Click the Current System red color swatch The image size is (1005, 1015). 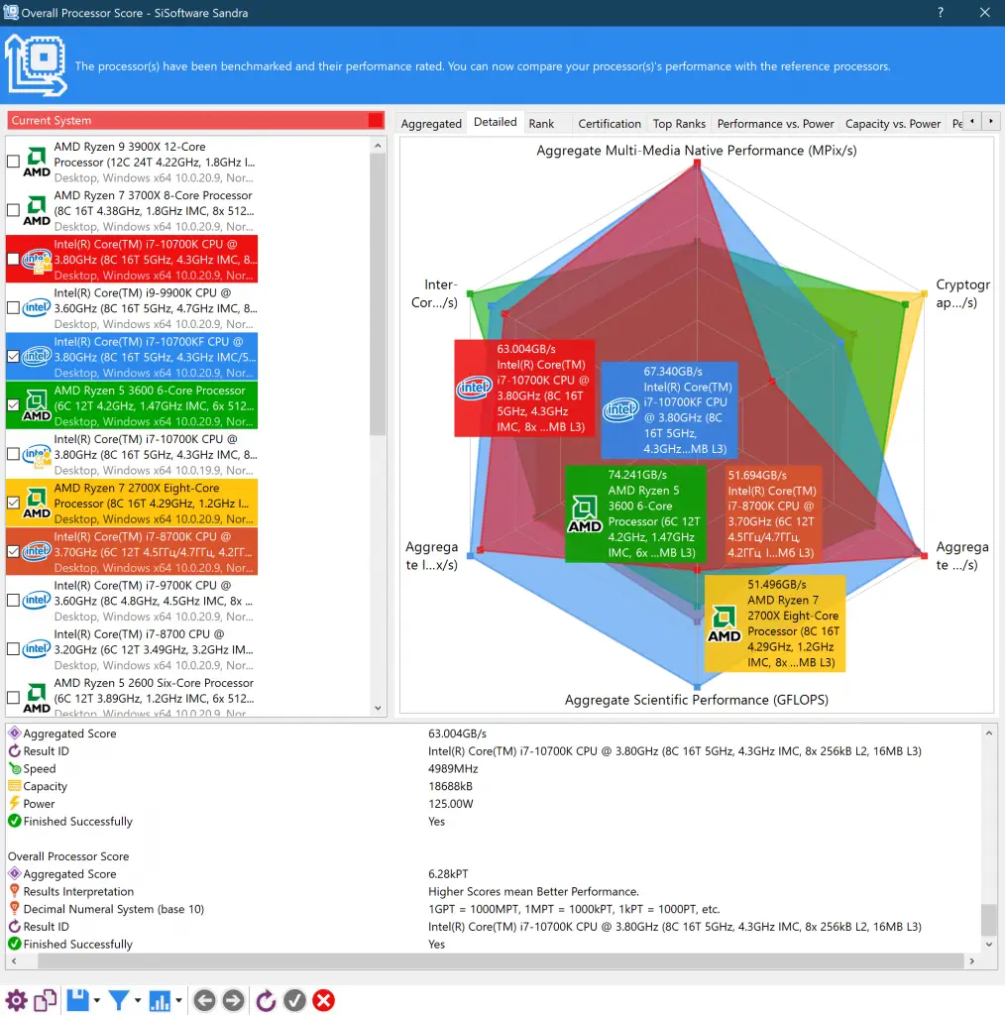click(x=376, y=120)
